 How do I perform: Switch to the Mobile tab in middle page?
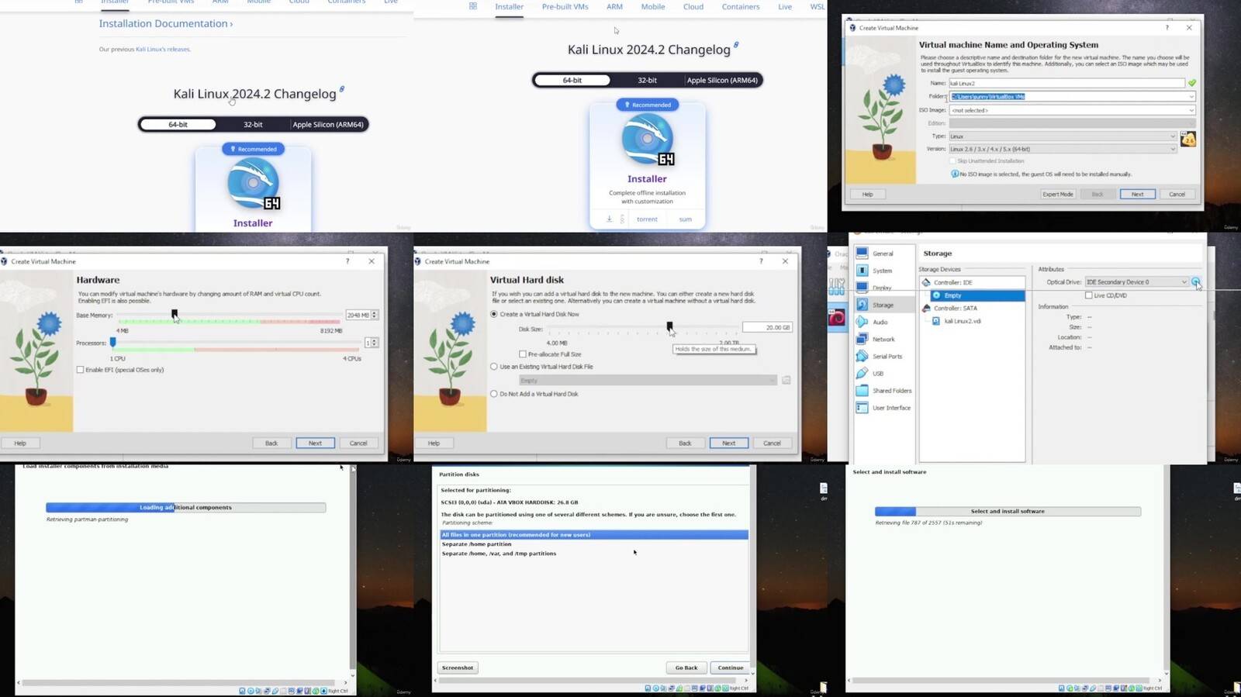pos(652,7)
